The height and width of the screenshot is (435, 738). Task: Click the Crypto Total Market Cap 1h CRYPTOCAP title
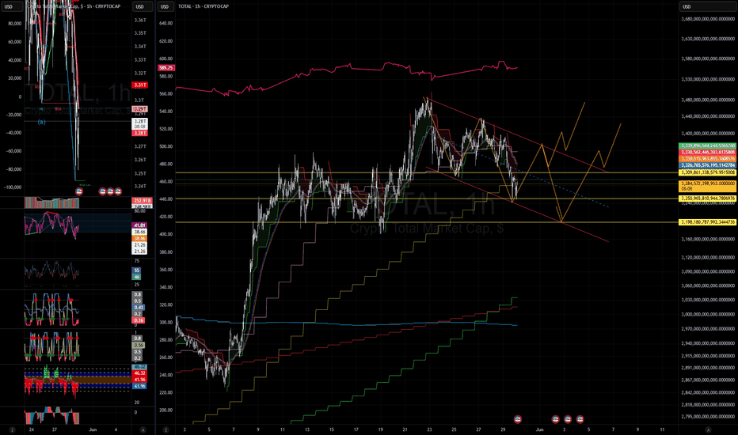tap(74, 6)
